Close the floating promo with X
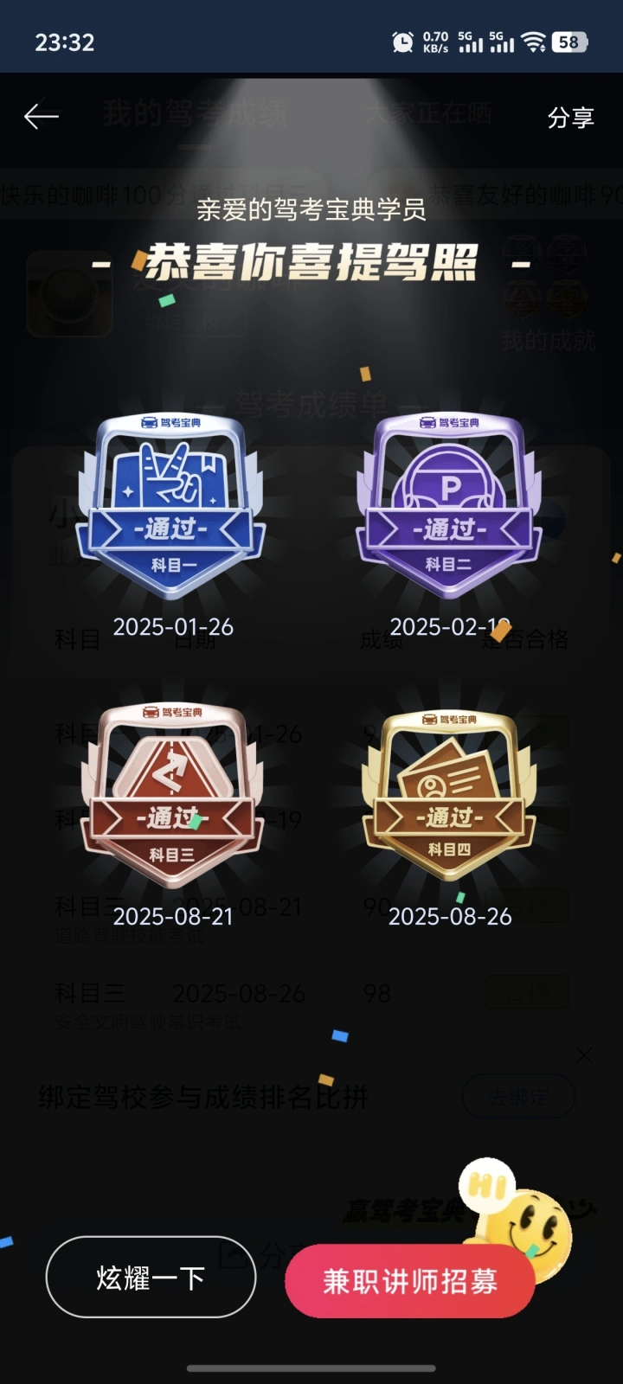Image resolution: width=623 pixels, height=1384 pixels. 584,1055
